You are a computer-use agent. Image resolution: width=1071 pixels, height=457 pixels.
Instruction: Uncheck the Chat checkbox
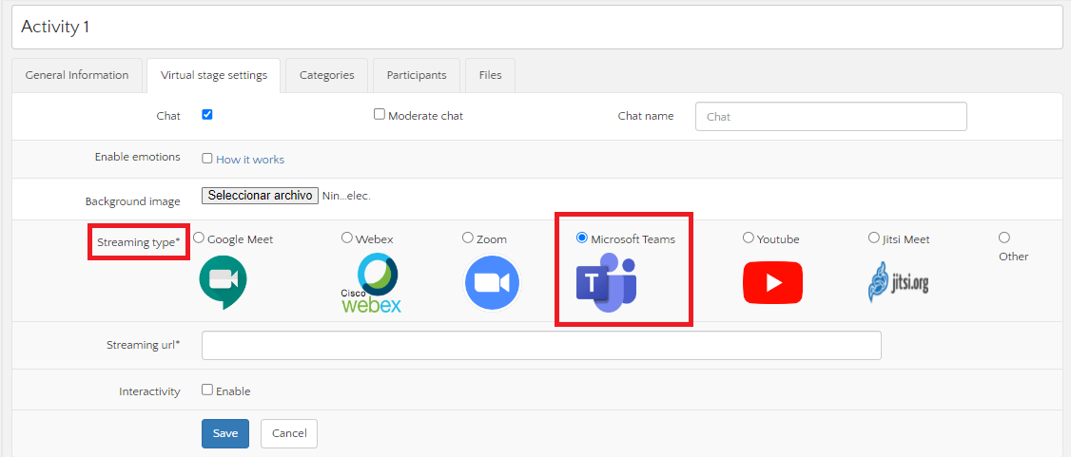[x=207, y=115]
